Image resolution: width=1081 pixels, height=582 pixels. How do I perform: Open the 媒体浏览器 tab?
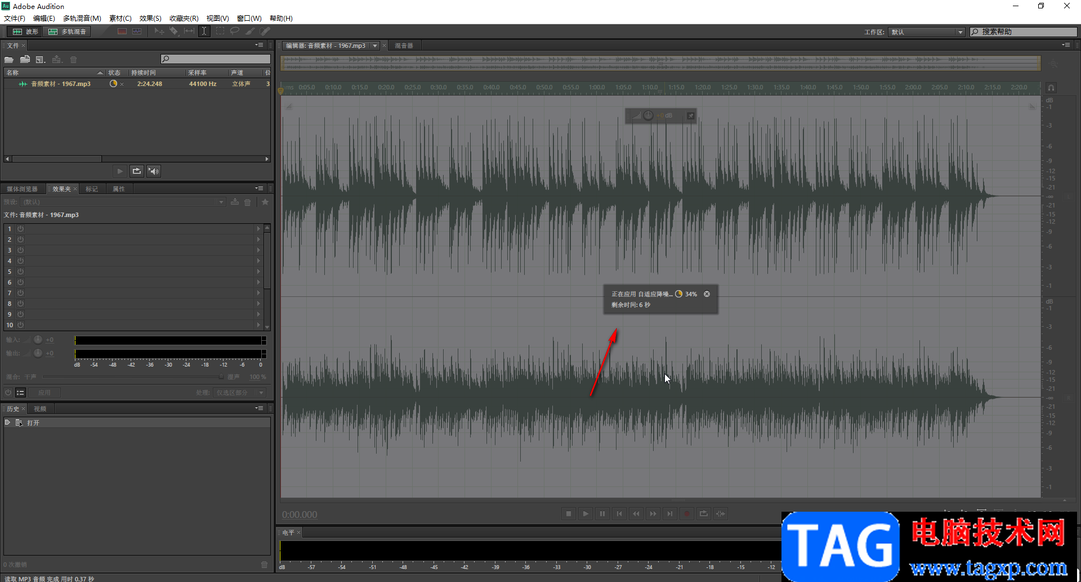[x=22, y=189]
